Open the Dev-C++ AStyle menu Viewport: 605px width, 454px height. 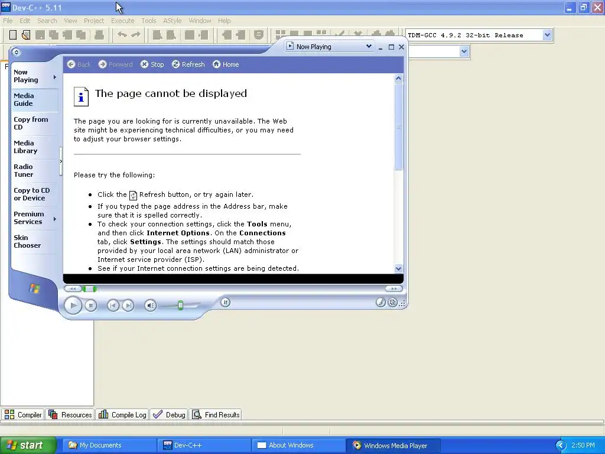pyautogui.click(x=172, y=21)
